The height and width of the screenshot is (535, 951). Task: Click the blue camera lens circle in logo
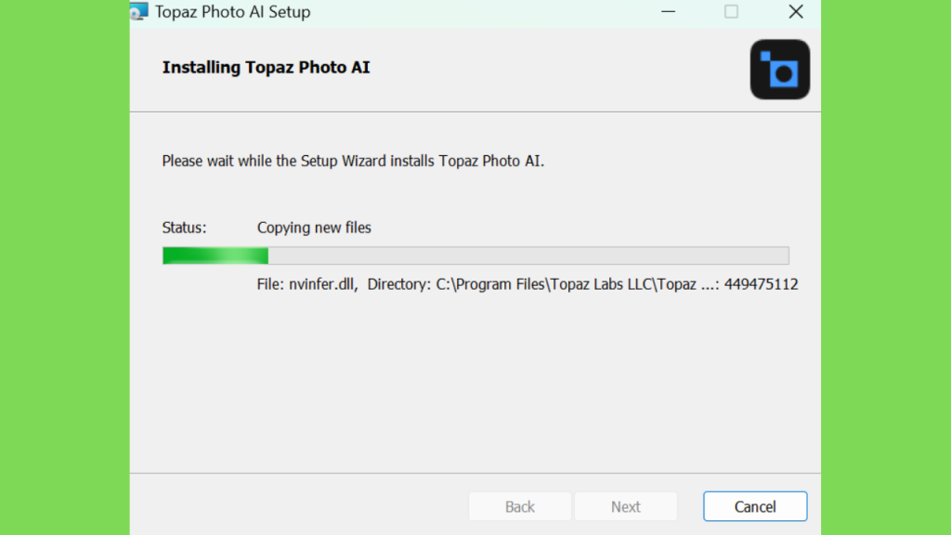784,74
